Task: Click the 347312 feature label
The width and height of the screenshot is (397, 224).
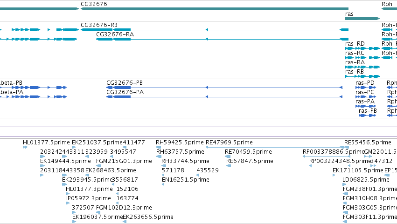Action: pyautogui.click(x=382, y=161)
